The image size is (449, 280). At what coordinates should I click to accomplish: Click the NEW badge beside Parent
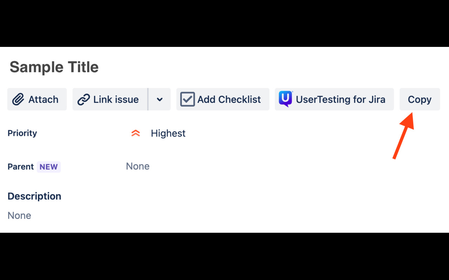click(x=48, y=167)
